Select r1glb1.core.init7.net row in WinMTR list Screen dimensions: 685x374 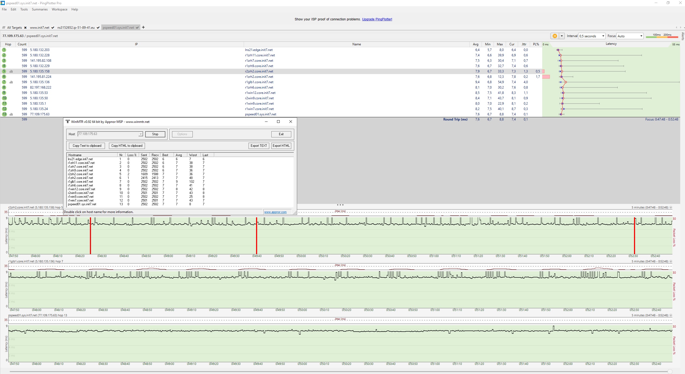click(x=180, y=182)
